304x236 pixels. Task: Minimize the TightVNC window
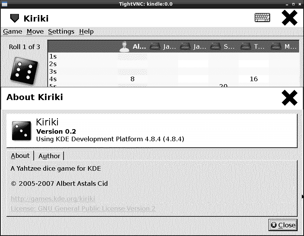click(x=287, y=4)
